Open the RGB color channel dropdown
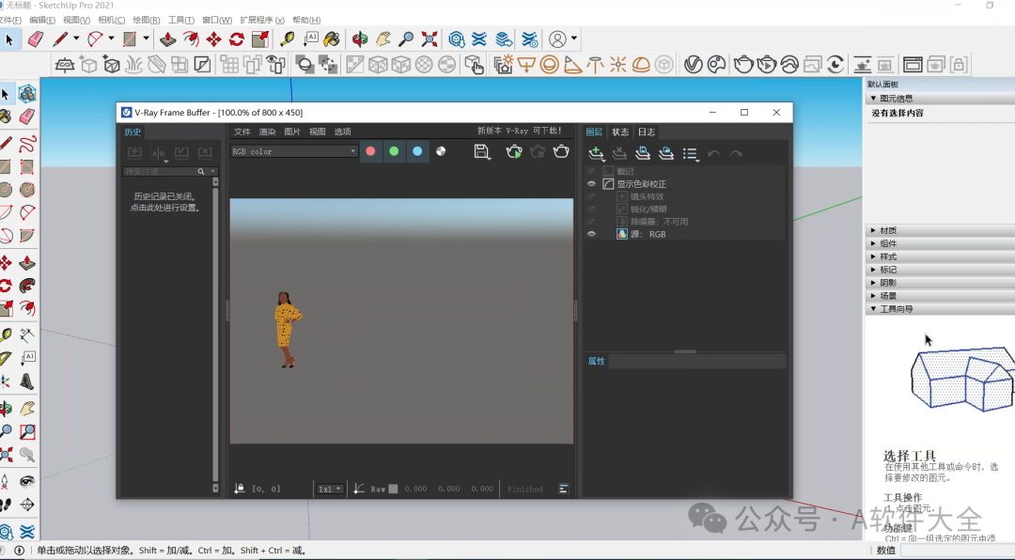The image size is (1015, 560). [x=294, y=151]
